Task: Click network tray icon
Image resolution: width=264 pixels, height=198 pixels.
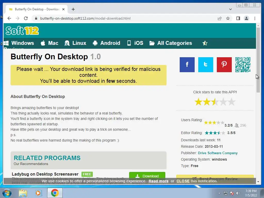Action: coord(225,193)
